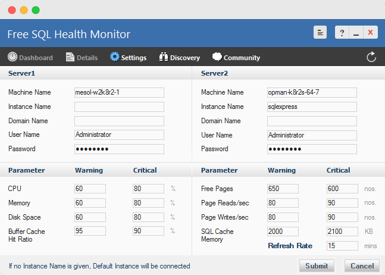The image size is (385, 275).
Task: Edit Page Reads/sec warning field
Action: point(283,203)
